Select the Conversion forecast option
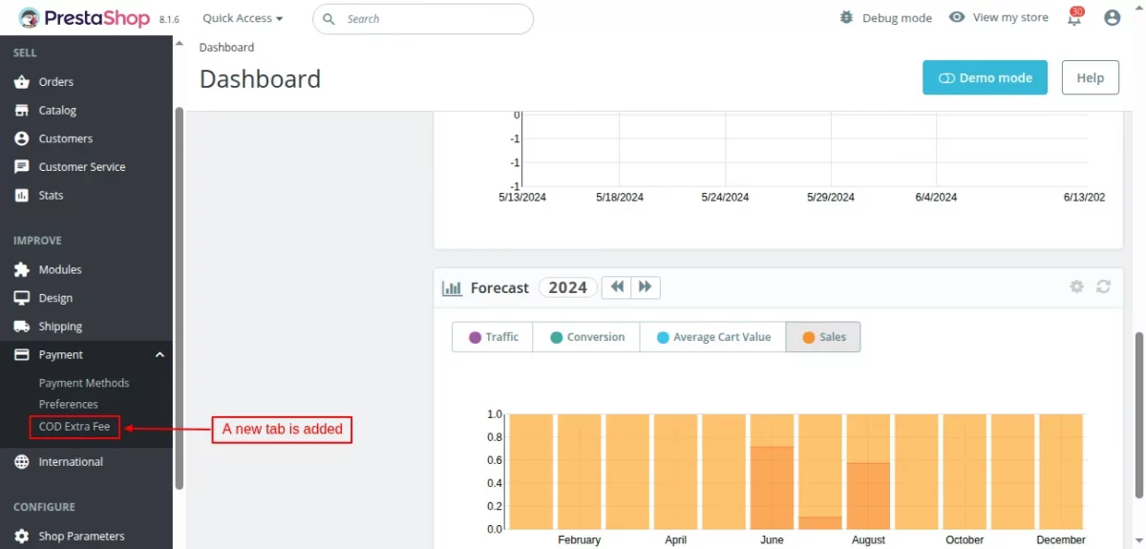 pos(586,337)
